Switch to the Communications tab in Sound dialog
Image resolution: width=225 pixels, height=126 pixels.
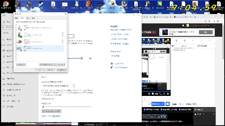(x=33, y=18)
